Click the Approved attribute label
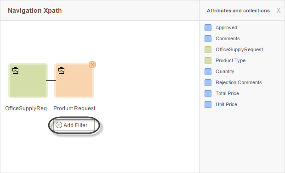This screenshot has height=173, width=285. click(226, 27)
